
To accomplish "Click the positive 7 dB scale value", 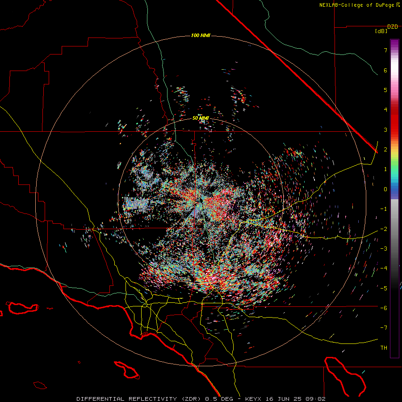I will (x=385, y=50).
